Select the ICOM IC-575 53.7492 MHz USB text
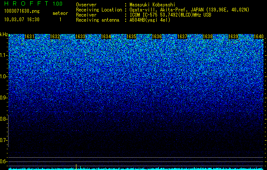The image size is (267, 170). tap(171, 15)
